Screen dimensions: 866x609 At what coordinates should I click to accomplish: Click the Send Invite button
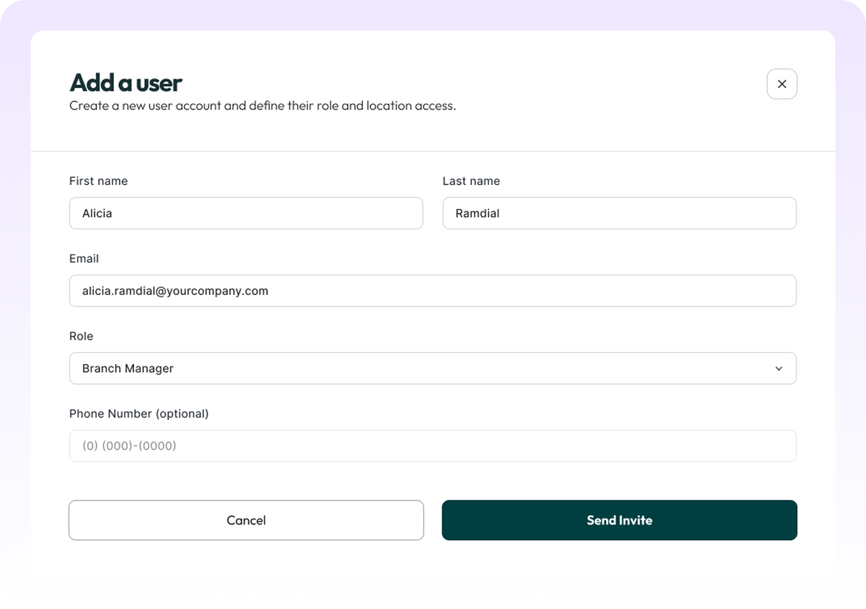(619, 520)
